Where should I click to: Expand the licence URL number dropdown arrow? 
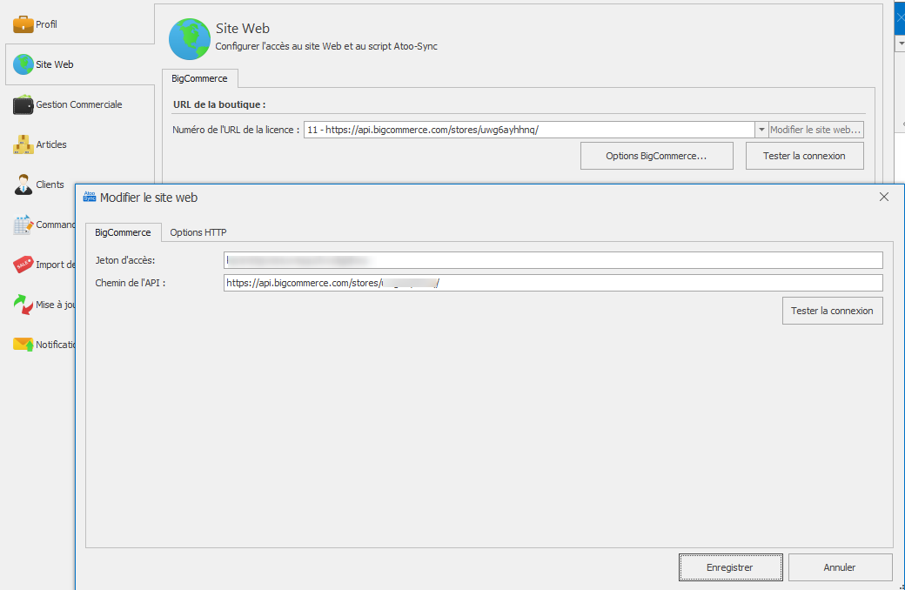(761, 130)
